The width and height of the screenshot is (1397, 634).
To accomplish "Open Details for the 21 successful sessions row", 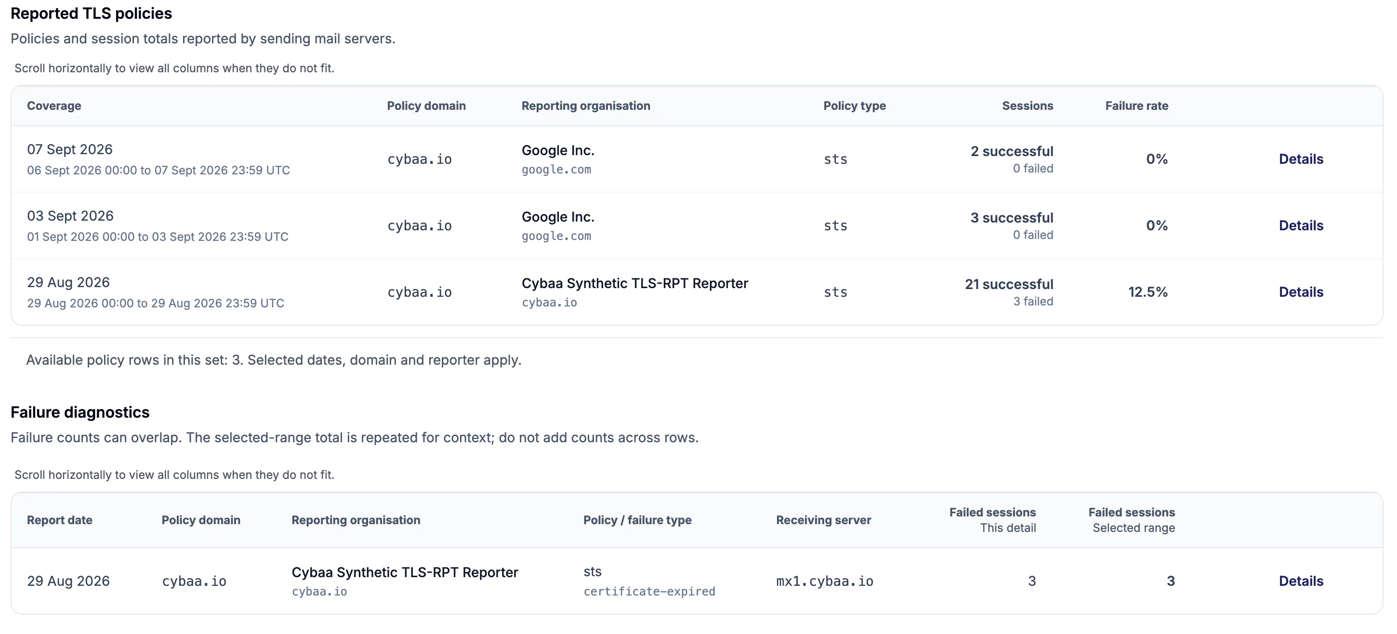I will point(1301,292).
